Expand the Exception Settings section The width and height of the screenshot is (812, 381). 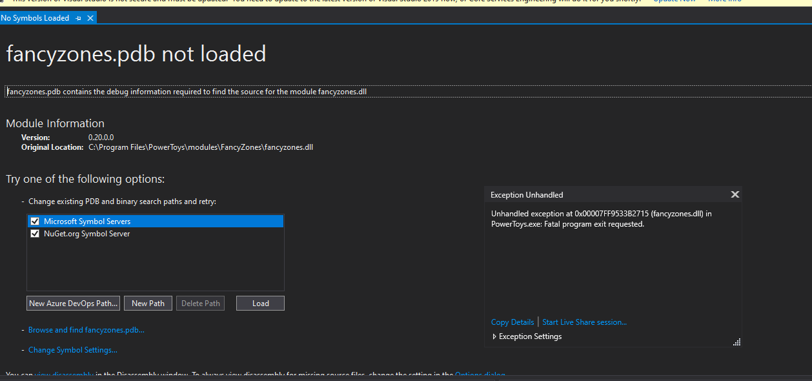[x=527, y=336]
